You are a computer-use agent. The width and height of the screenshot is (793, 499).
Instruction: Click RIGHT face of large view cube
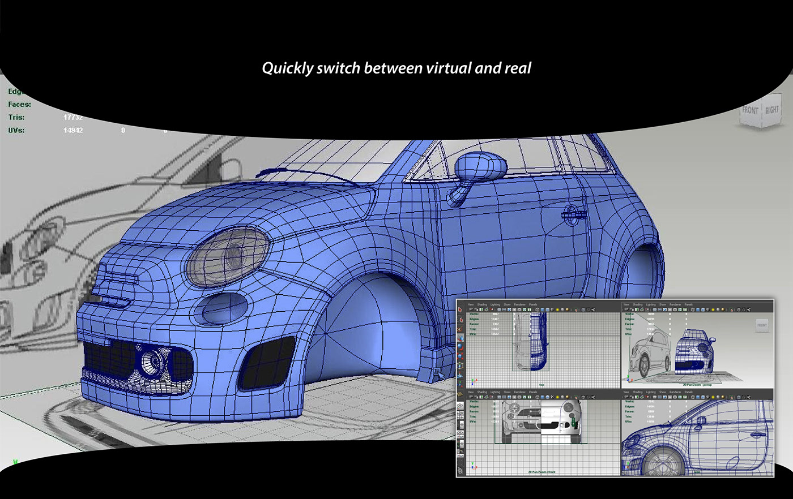(x=771, y=110)
